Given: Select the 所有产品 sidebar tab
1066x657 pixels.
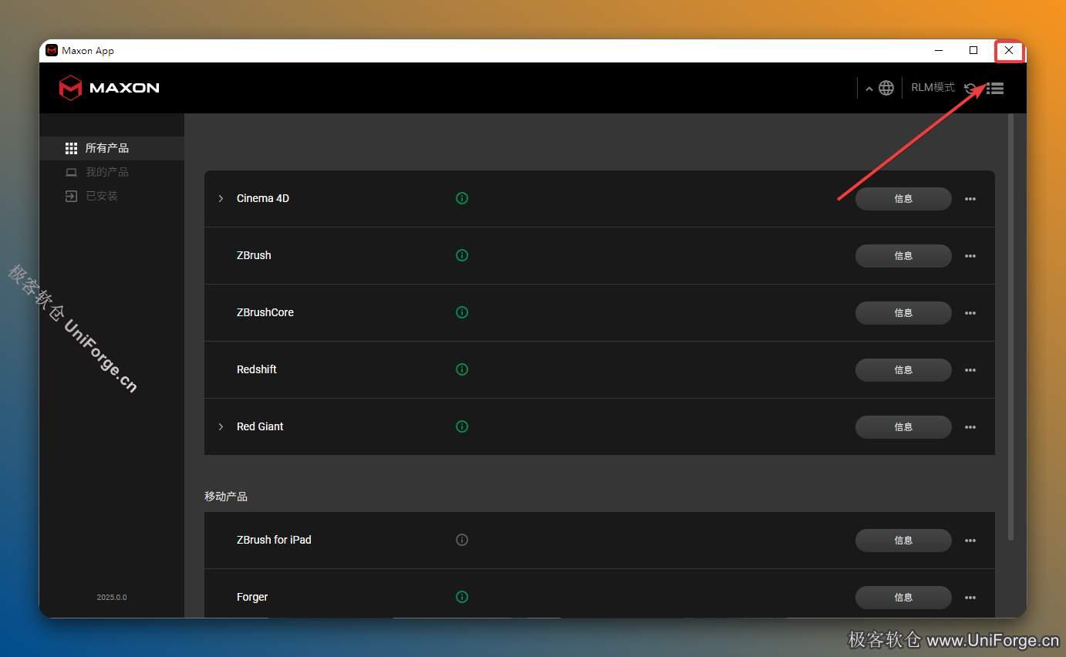Looking at the screenshot, I should click(x=112, y=148).
